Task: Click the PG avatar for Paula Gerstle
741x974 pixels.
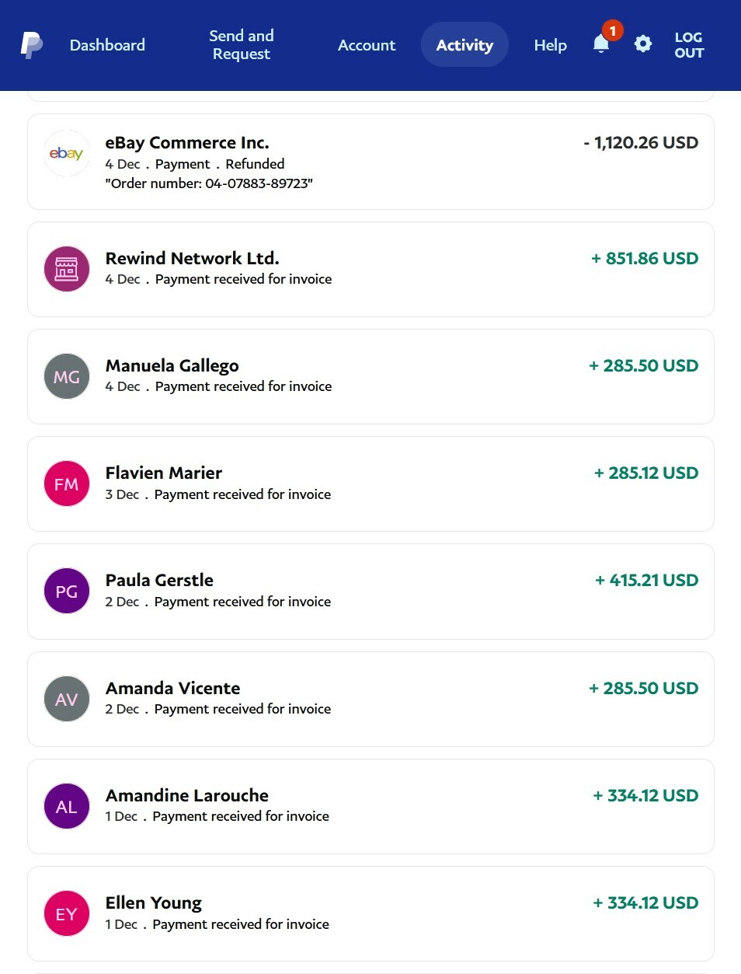Action: [67, 591]
